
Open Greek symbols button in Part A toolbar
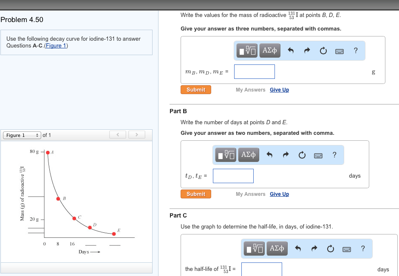(270, 50)
